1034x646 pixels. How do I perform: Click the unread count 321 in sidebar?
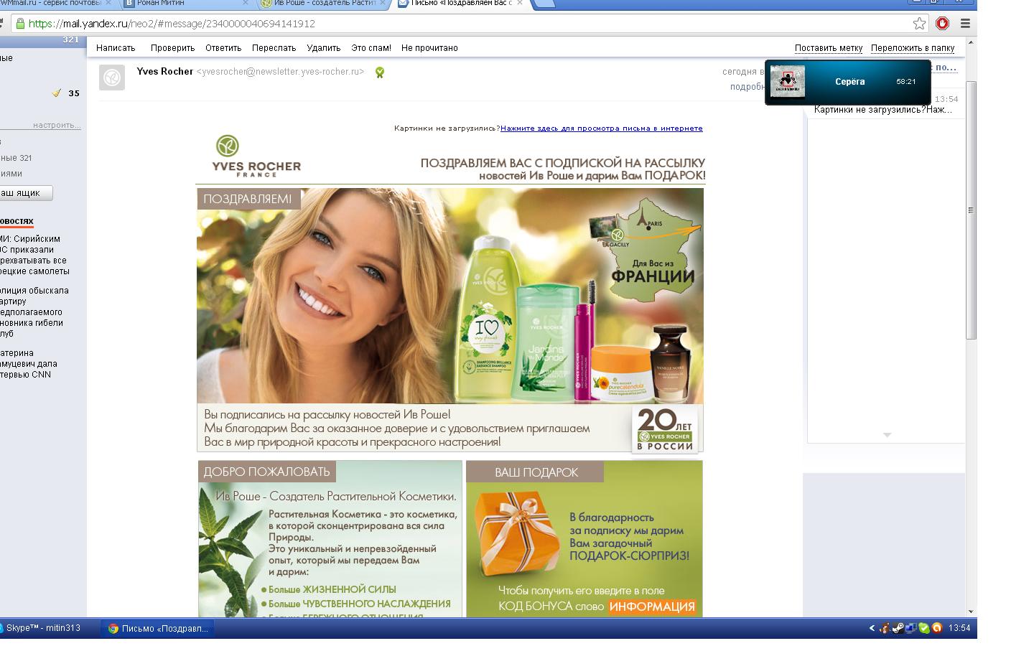[x=70, y=39]
